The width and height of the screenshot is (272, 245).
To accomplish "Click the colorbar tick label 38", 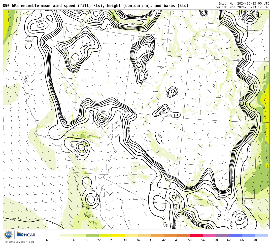I will click(x=151, y=240).
